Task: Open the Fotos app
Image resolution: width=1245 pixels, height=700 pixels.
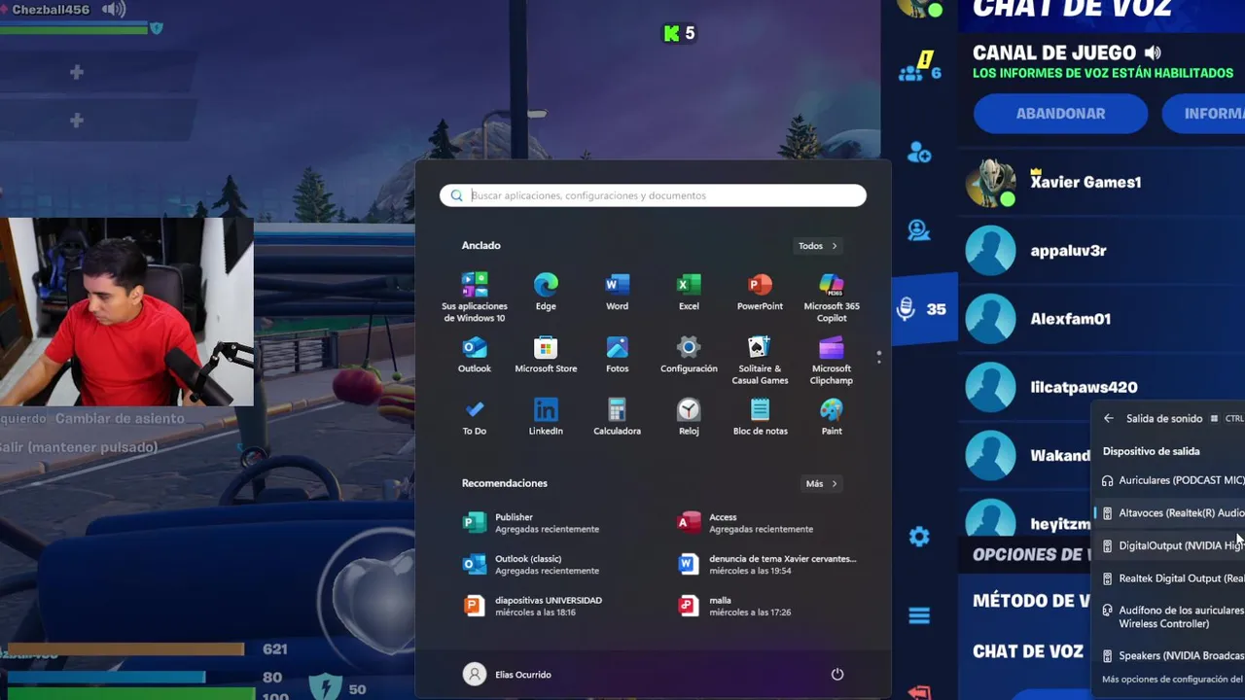Action: pyautogui.click(x=617, y=355)
